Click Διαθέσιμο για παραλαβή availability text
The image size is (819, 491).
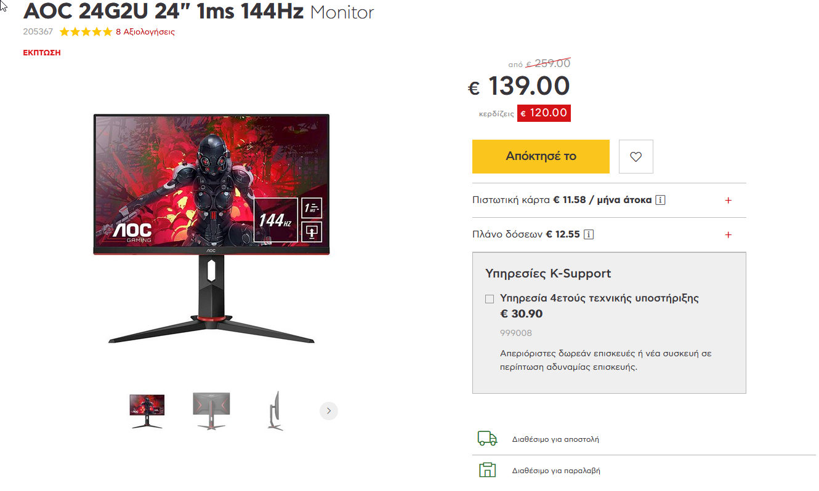tap(556, 471)
